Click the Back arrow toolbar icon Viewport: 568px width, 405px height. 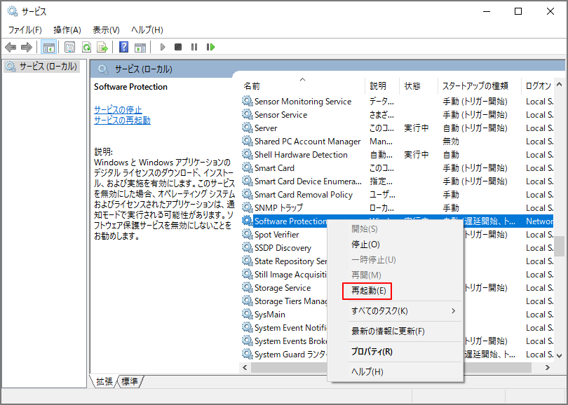[11, 47]
